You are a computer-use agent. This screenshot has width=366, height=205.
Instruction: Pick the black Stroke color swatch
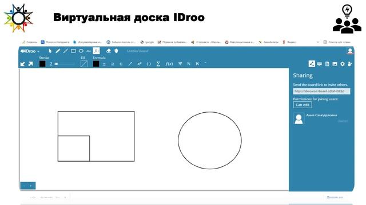tap(42, 64)
